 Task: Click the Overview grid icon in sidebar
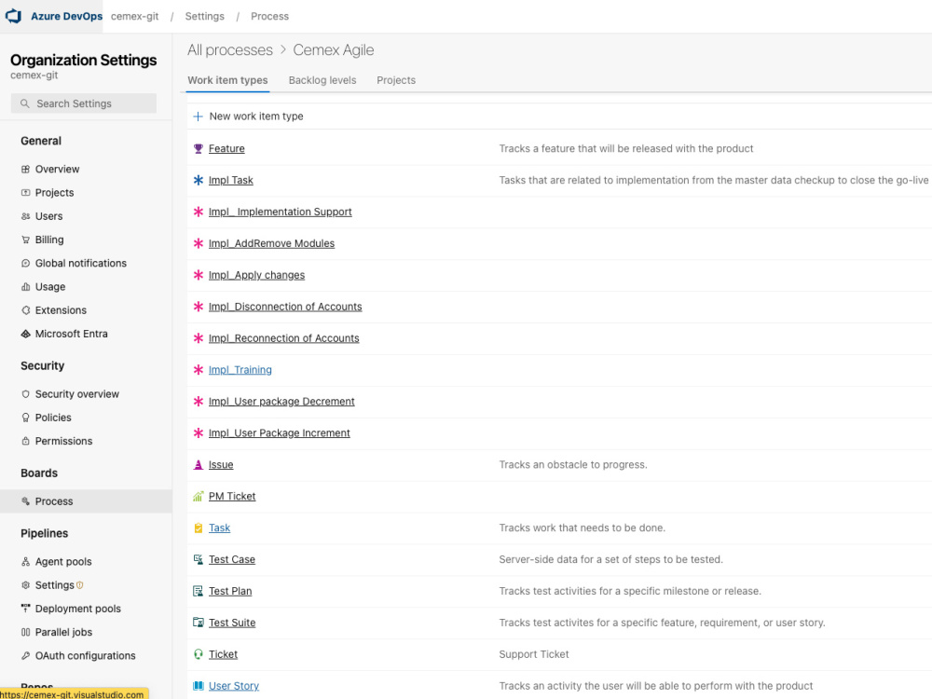(x=25, y=170)
